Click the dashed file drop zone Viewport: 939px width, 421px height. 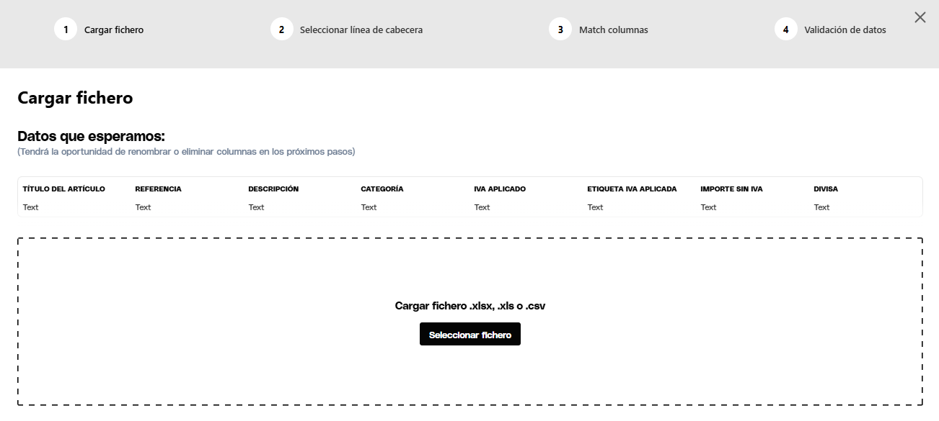point(470,321)
